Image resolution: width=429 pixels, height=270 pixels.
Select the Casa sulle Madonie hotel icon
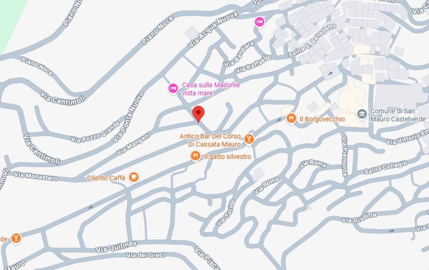pyautogui.click(x=173, y=88)
